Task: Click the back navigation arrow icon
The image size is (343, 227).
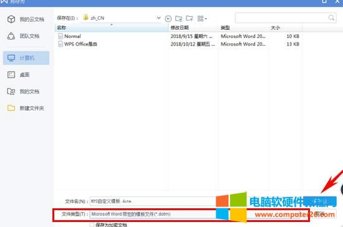Action: (168, 19)
